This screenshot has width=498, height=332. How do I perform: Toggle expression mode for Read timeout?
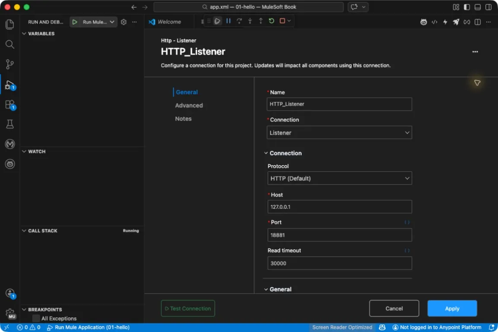coord(407,250)
